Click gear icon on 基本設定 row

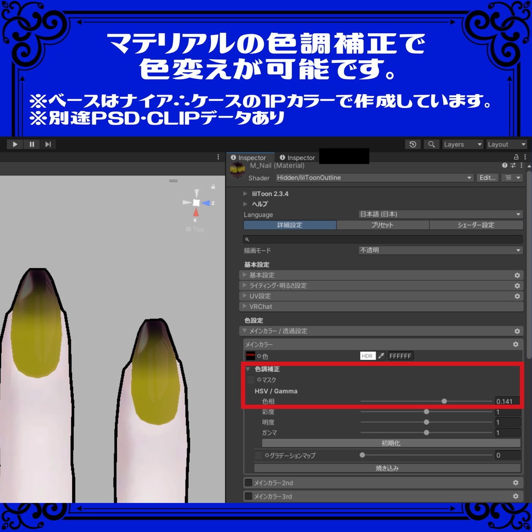517,275
